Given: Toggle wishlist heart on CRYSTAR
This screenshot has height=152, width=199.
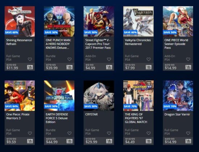Looking at the screenshot, I should [x=109, y=133].
